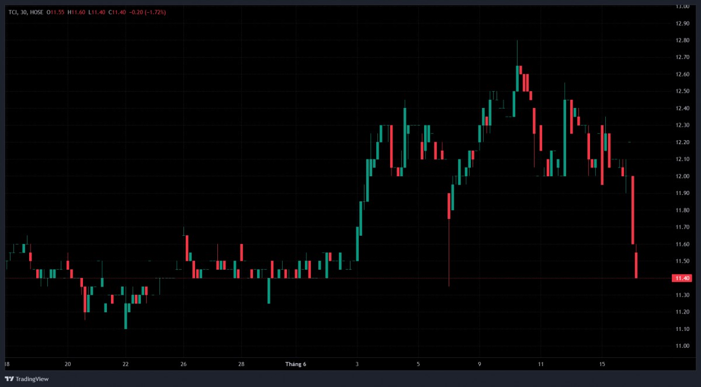Click the date label 5 on time axis

pyautogui.click(x=418, y=364)
